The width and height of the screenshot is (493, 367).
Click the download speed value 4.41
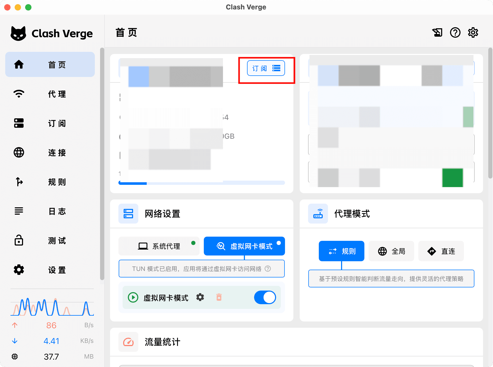51,341
